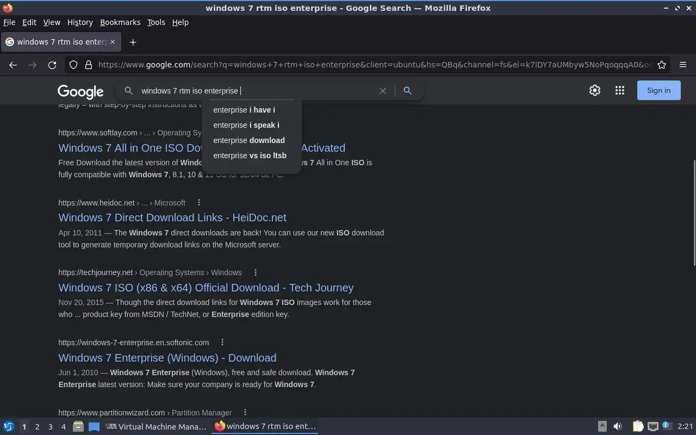Bookmark this page with the star

pos(662,65)
